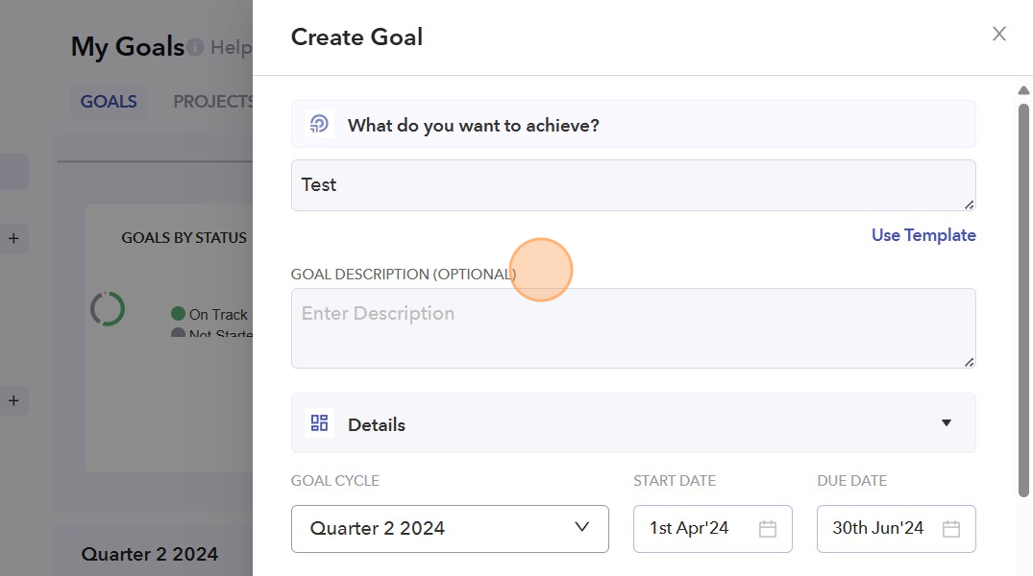The width and height of the screenshot is (1033, 576).
Task: Click the Details grid icon
Action: (x=320, y=423)
